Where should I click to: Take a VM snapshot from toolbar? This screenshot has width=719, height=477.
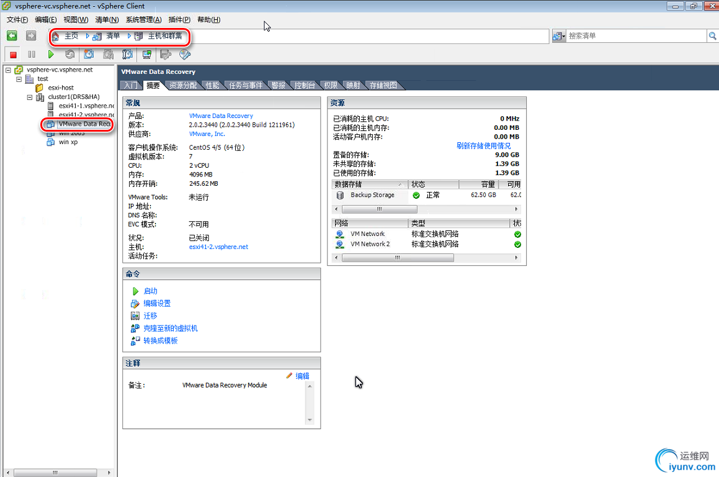point(89,55)
